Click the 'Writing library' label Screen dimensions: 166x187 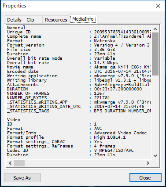click(27, 80)
